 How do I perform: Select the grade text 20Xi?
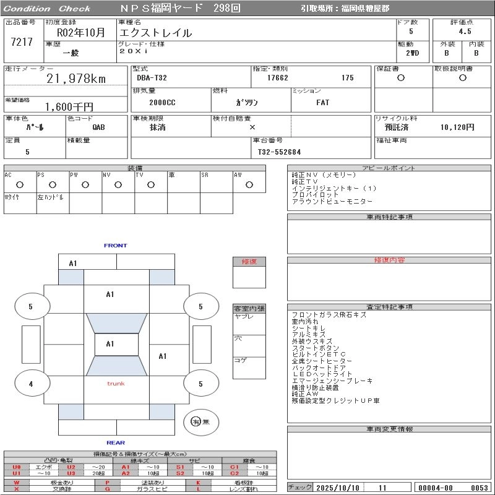pos(134,51)
